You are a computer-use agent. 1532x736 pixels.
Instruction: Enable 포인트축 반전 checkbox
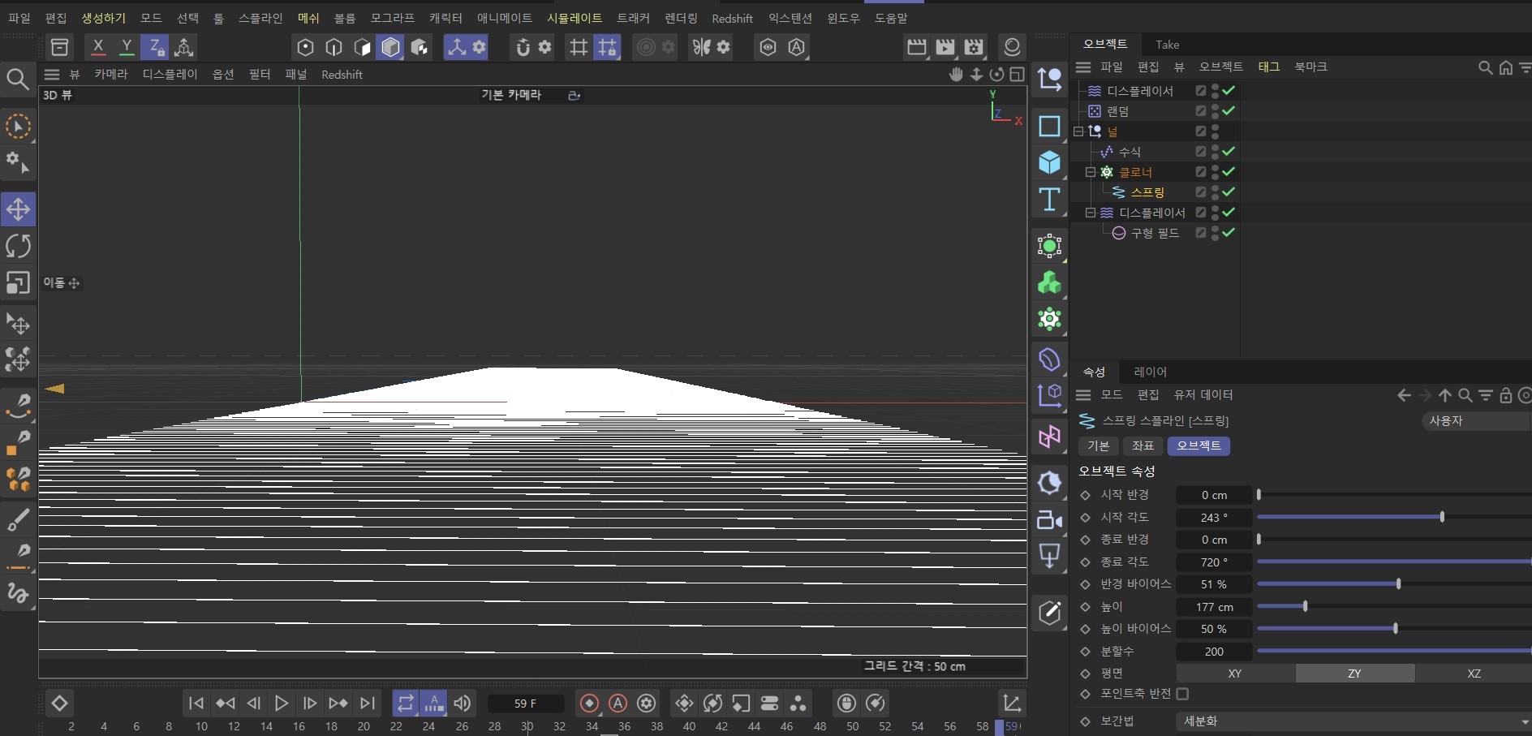point(1182,694)
